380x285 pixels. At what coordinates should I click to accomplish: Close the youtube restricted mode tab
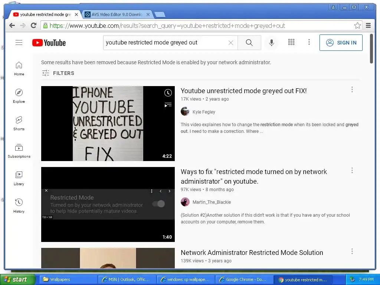point(76,14)
